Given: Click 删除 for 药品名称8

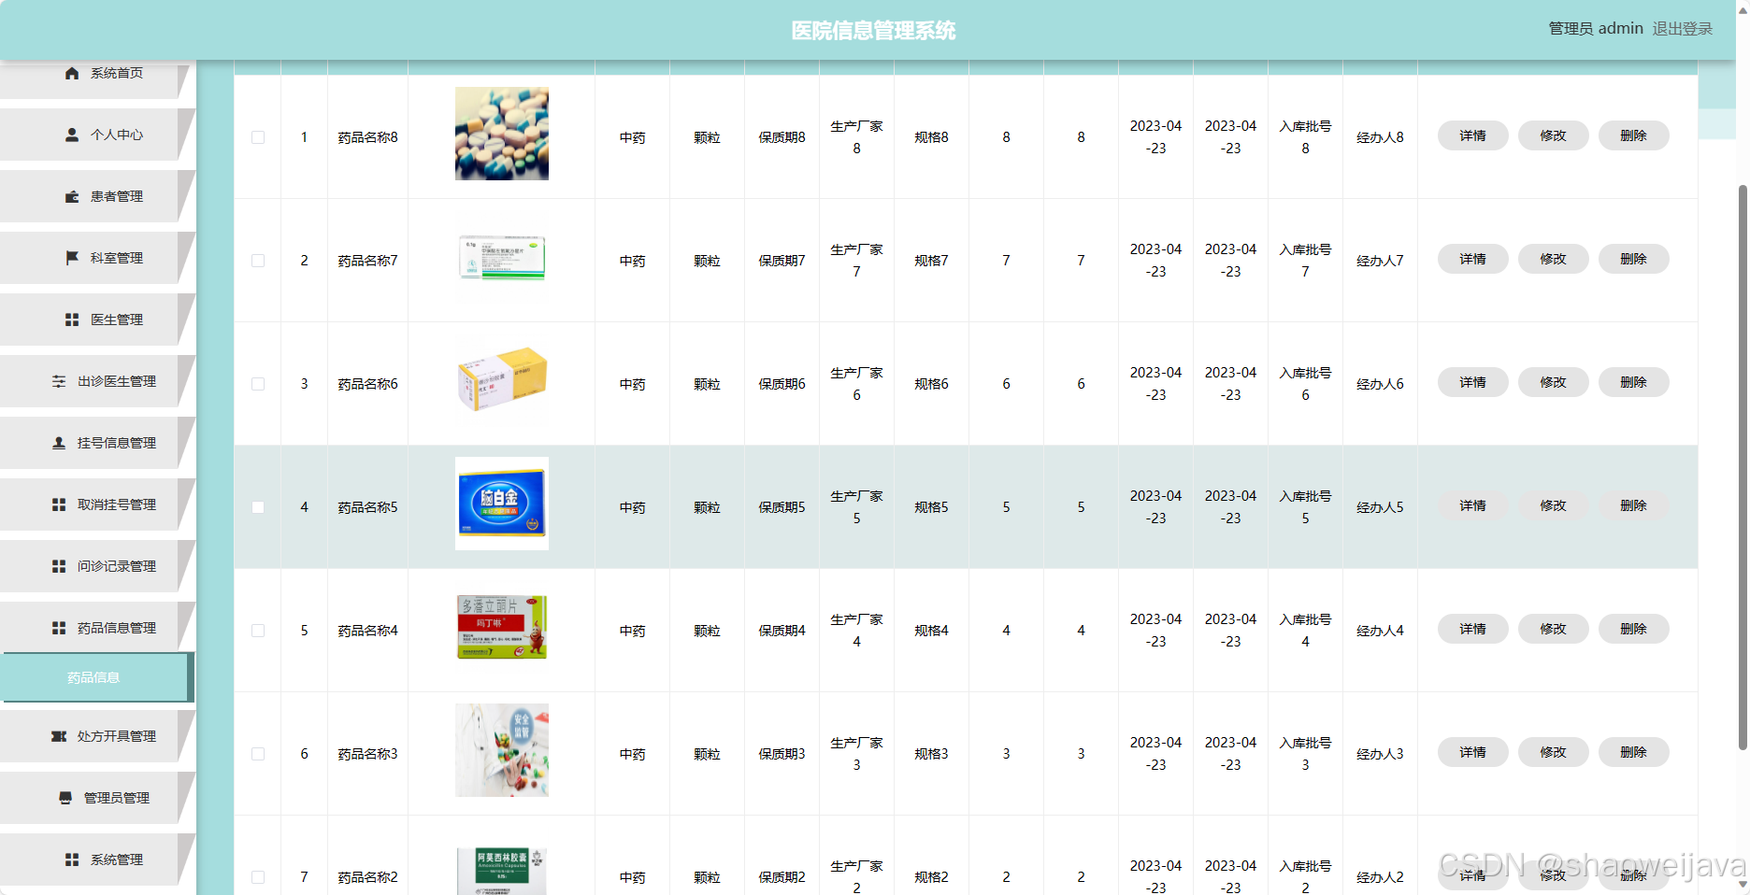Looking at the screenshot, I should [1633, 135].
